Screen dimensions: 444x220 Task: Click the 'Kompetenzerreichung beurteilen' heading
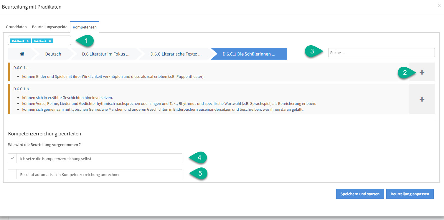44,134
